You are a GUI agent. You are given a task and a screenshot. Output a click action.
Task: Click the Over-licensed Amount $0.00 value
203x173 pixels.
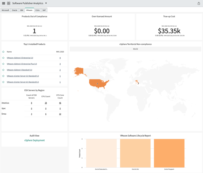[x=102, y=31]
